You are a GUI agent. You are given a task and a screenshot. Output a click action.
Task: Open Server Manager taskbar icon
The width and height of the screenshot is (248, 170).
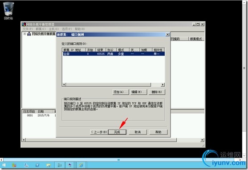coord(26,165)
